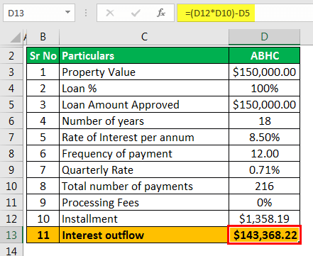Screen dimensions: 313x256
Task: Click the 'Sr No' header cell
Action: click(x=43, y=55)
